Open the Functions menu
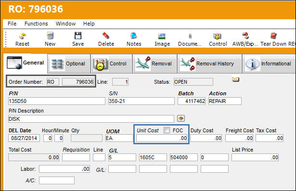Screen dimensions: 296x191 click(36, 24)
